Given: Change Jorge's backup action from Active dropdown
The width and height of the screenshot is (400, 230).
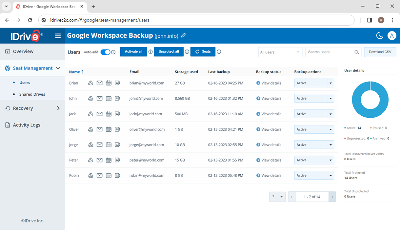Looking at the screenshot, I should pos(330,144).
